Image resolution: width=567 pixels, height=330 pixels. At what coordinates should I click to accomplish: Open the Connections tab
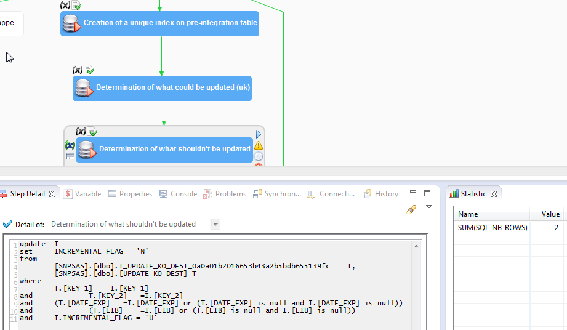pyautogui.click(x=331, y=194)
